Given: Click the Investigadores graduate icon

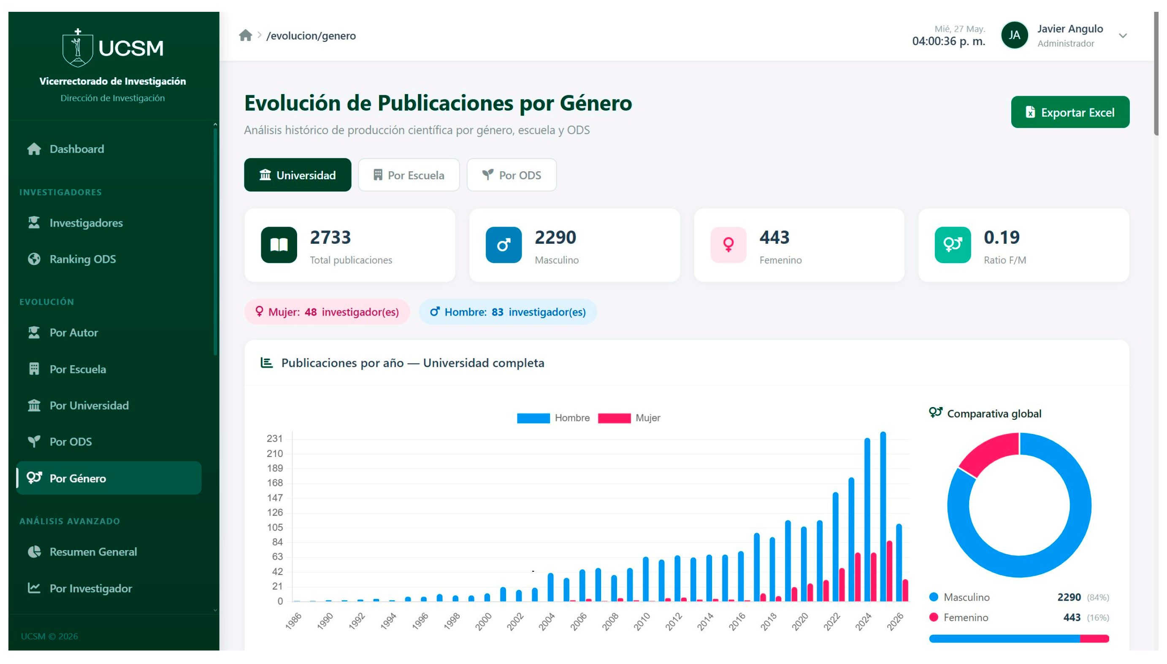Looking at the screenshot, I should (34, 223).
